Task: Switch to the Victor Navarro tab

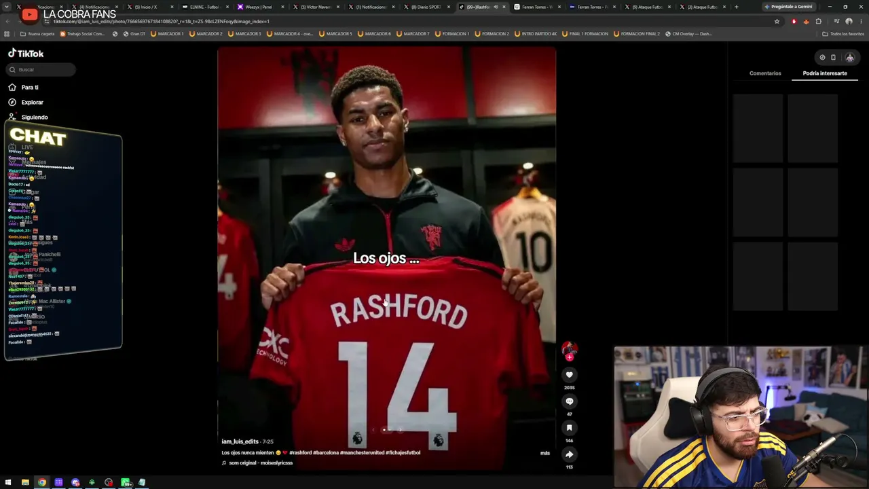Action: 317,7
